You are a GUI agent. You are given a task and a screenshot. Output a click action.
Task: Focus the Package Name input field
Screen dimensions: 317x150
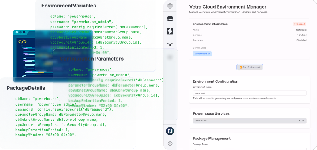pyautogui.click(x=249, y=149)
